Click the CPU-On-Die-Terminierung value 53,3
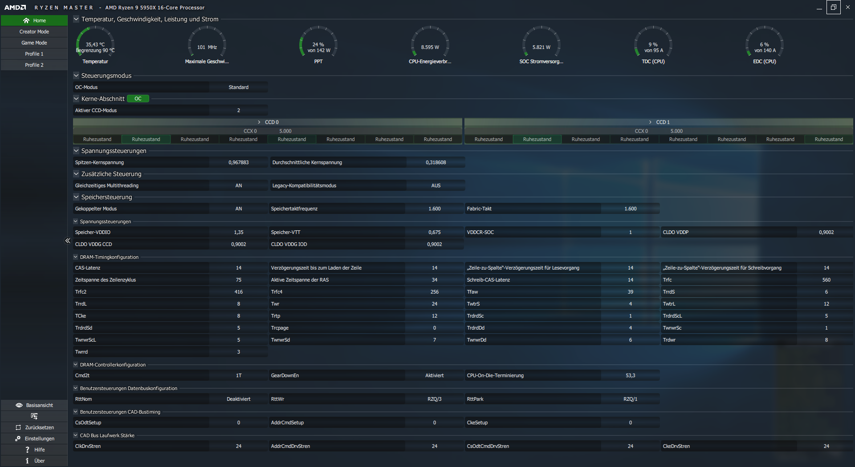Viewport: 855px width, 467px height. pyautogui.click(x=631, y=375)
